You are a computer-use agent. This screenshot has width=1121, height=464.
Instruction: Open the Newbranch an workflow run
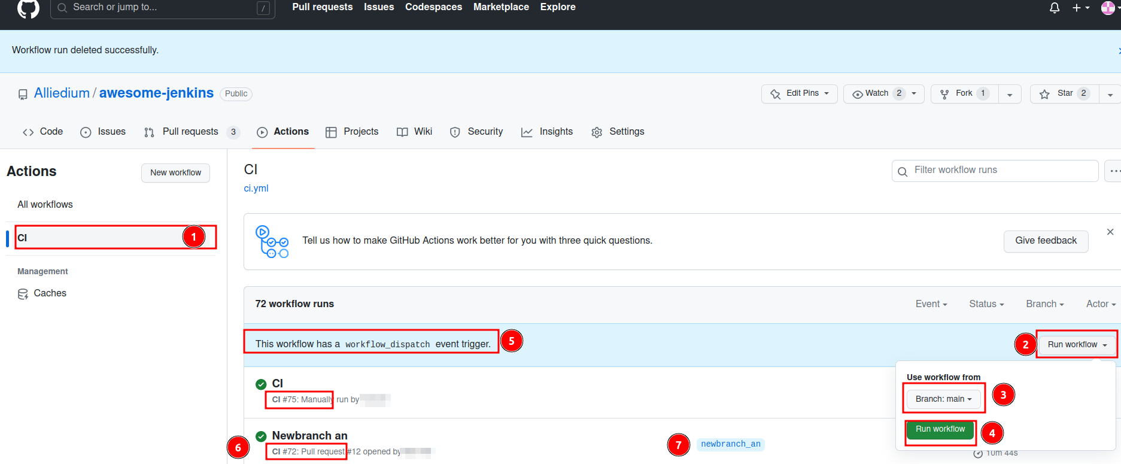(309, 436)
